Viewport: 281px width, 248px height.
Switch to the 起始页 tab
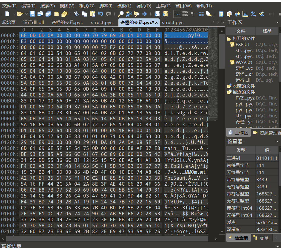[x=9, y=22]
